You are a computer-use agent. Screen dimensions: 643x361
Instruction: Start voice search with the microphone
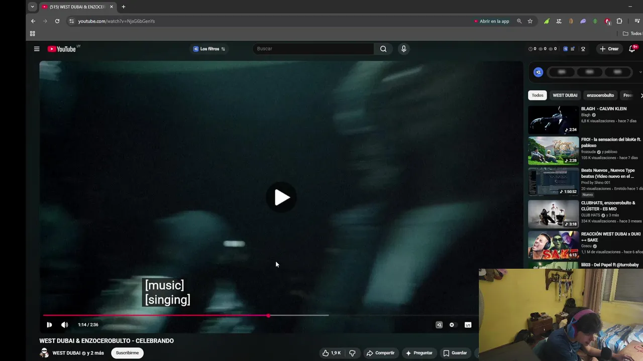click(x=403, y=49)
